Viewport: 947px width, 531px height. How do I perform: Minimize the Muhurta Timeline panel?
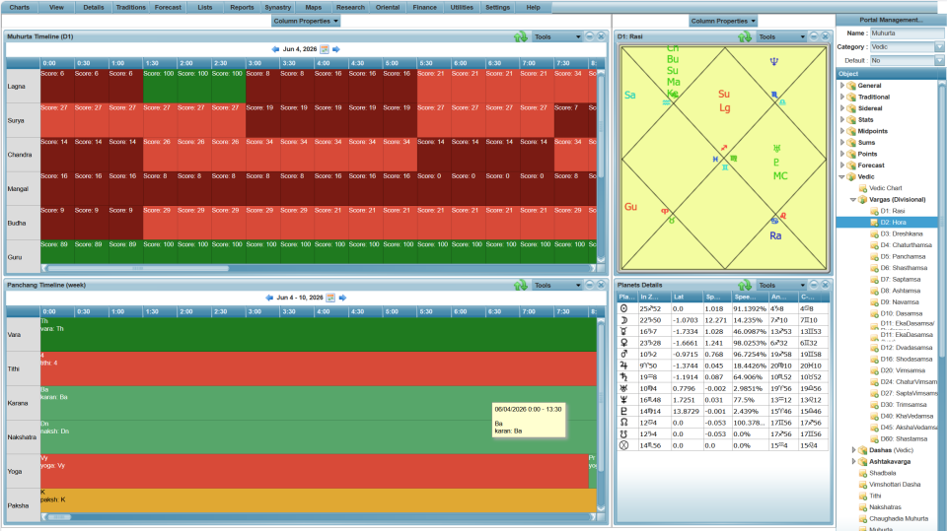tap(590, 36)
